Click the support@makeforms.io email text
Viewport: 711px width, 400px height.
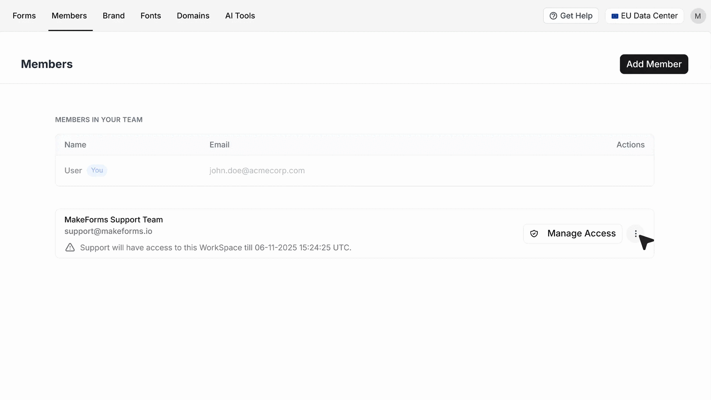point(108,231)
